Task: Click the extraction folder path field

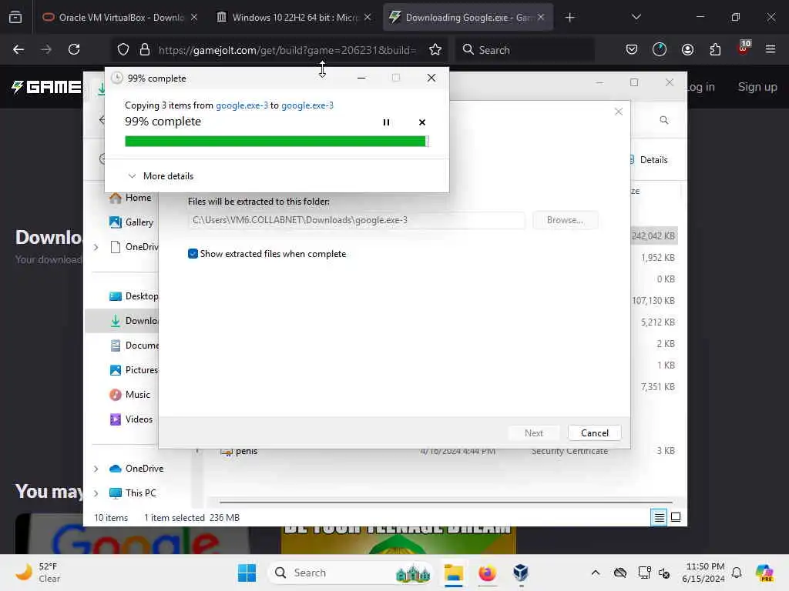Action: [356, 220]
